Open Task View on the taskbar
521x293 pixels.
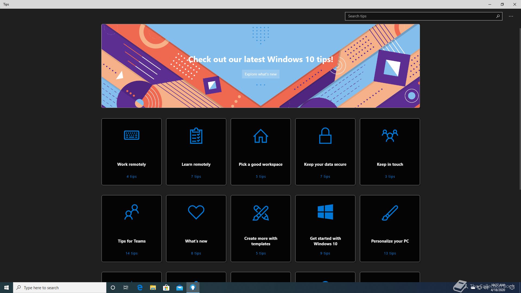(126, 288)
